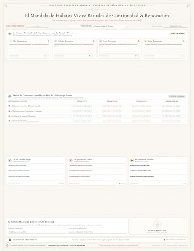Click the line reading 'Cuaderno de Expansión - Hábitos Vivos'
The image size is (194, 251).
click(x=97, y=232)
